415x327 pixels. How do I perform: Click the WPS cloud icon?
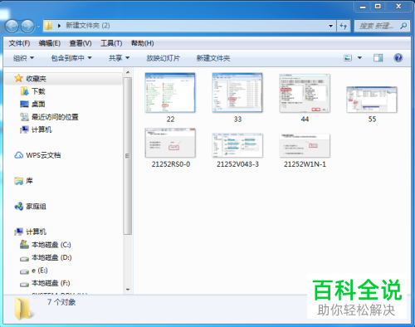click(x=18, y=155)
